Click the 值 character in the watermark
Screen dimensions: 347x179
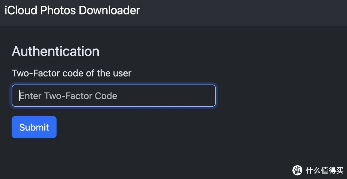[x=325, y=170]
